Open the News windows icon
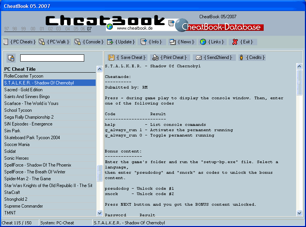The image size is (306, 227). click(x=173, y=42)
